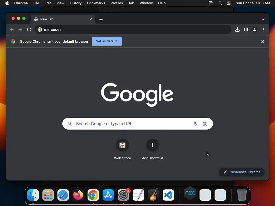The height and width of the screenshot is (206, 275).
Task: Focus the Search Google or type a URL box
Action: pos(137,124)
